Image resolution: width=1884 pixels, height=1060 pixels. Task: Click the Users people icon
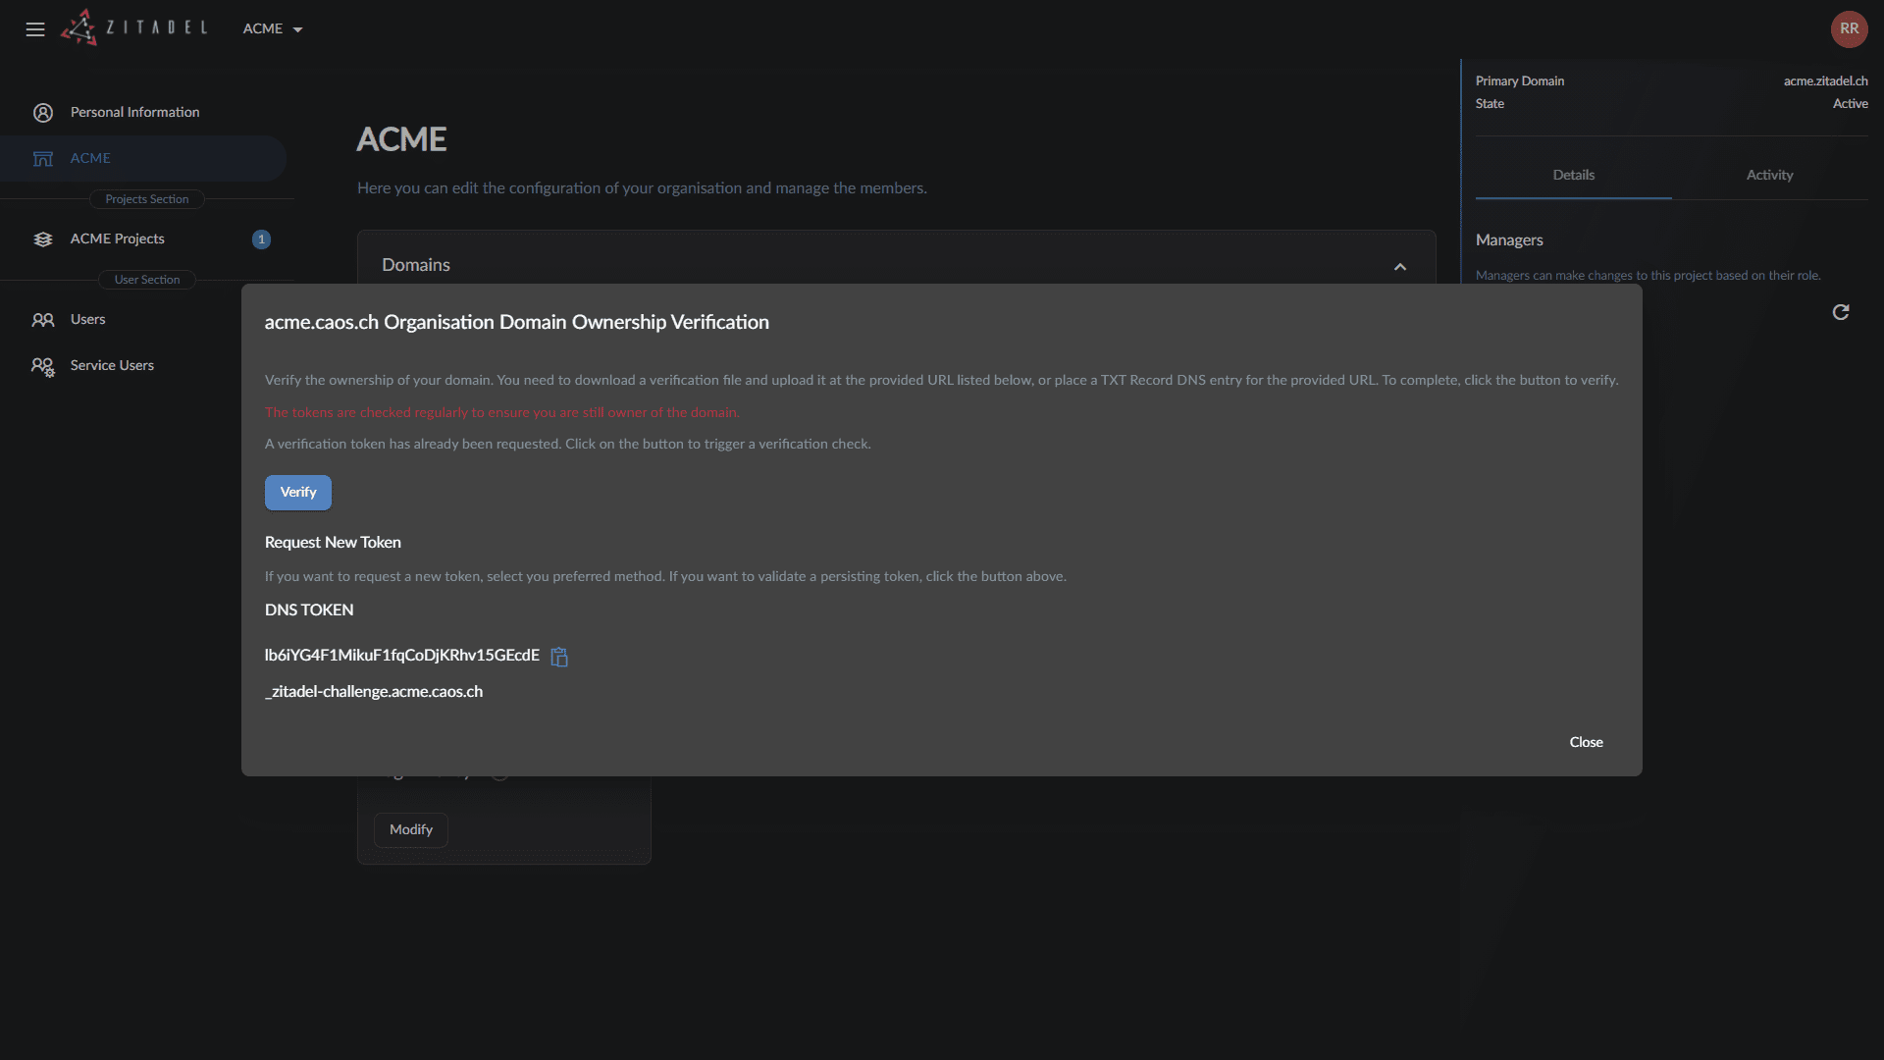click(x=43, y=320)
